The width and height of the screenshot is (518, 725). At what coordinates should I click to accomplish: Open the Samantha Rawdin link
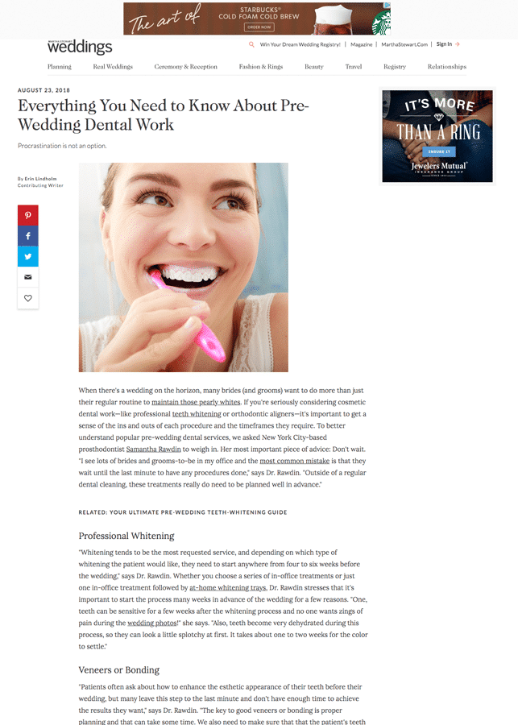pyautogui.click(x=154, y=449)
